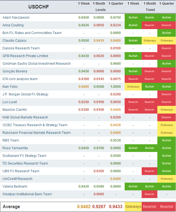Viewport: 176px width, 212px height.
Task: Open Goldman Sachs Global Investment Research
Action: [37, 64]
